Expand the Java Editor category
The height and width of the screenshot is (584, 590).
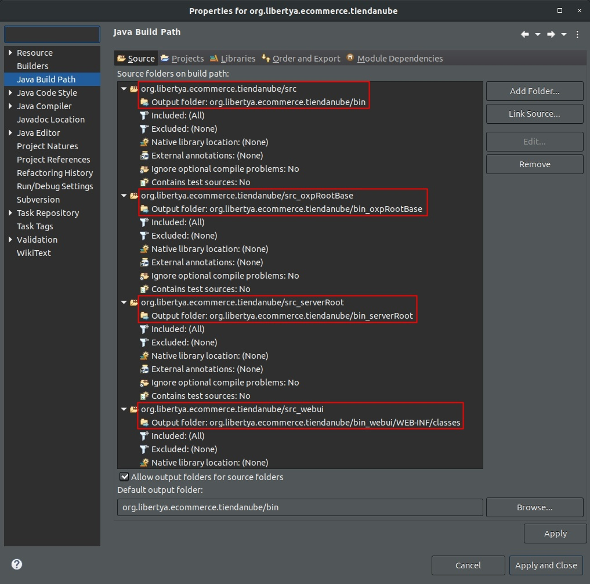tap(10, 133)
